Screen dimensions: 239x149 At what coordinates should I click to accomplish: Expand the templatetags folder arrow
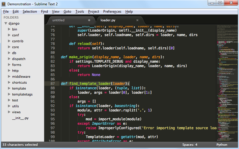[x=9, y=94]
